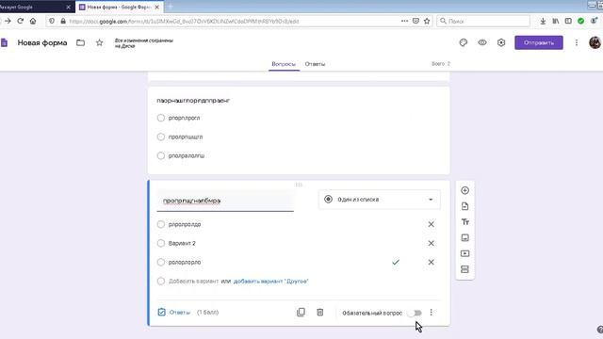Image resolution: width=603 pixels, height=339 pixels.
Task: Star the form Новая форма
Action: point(99,42)
